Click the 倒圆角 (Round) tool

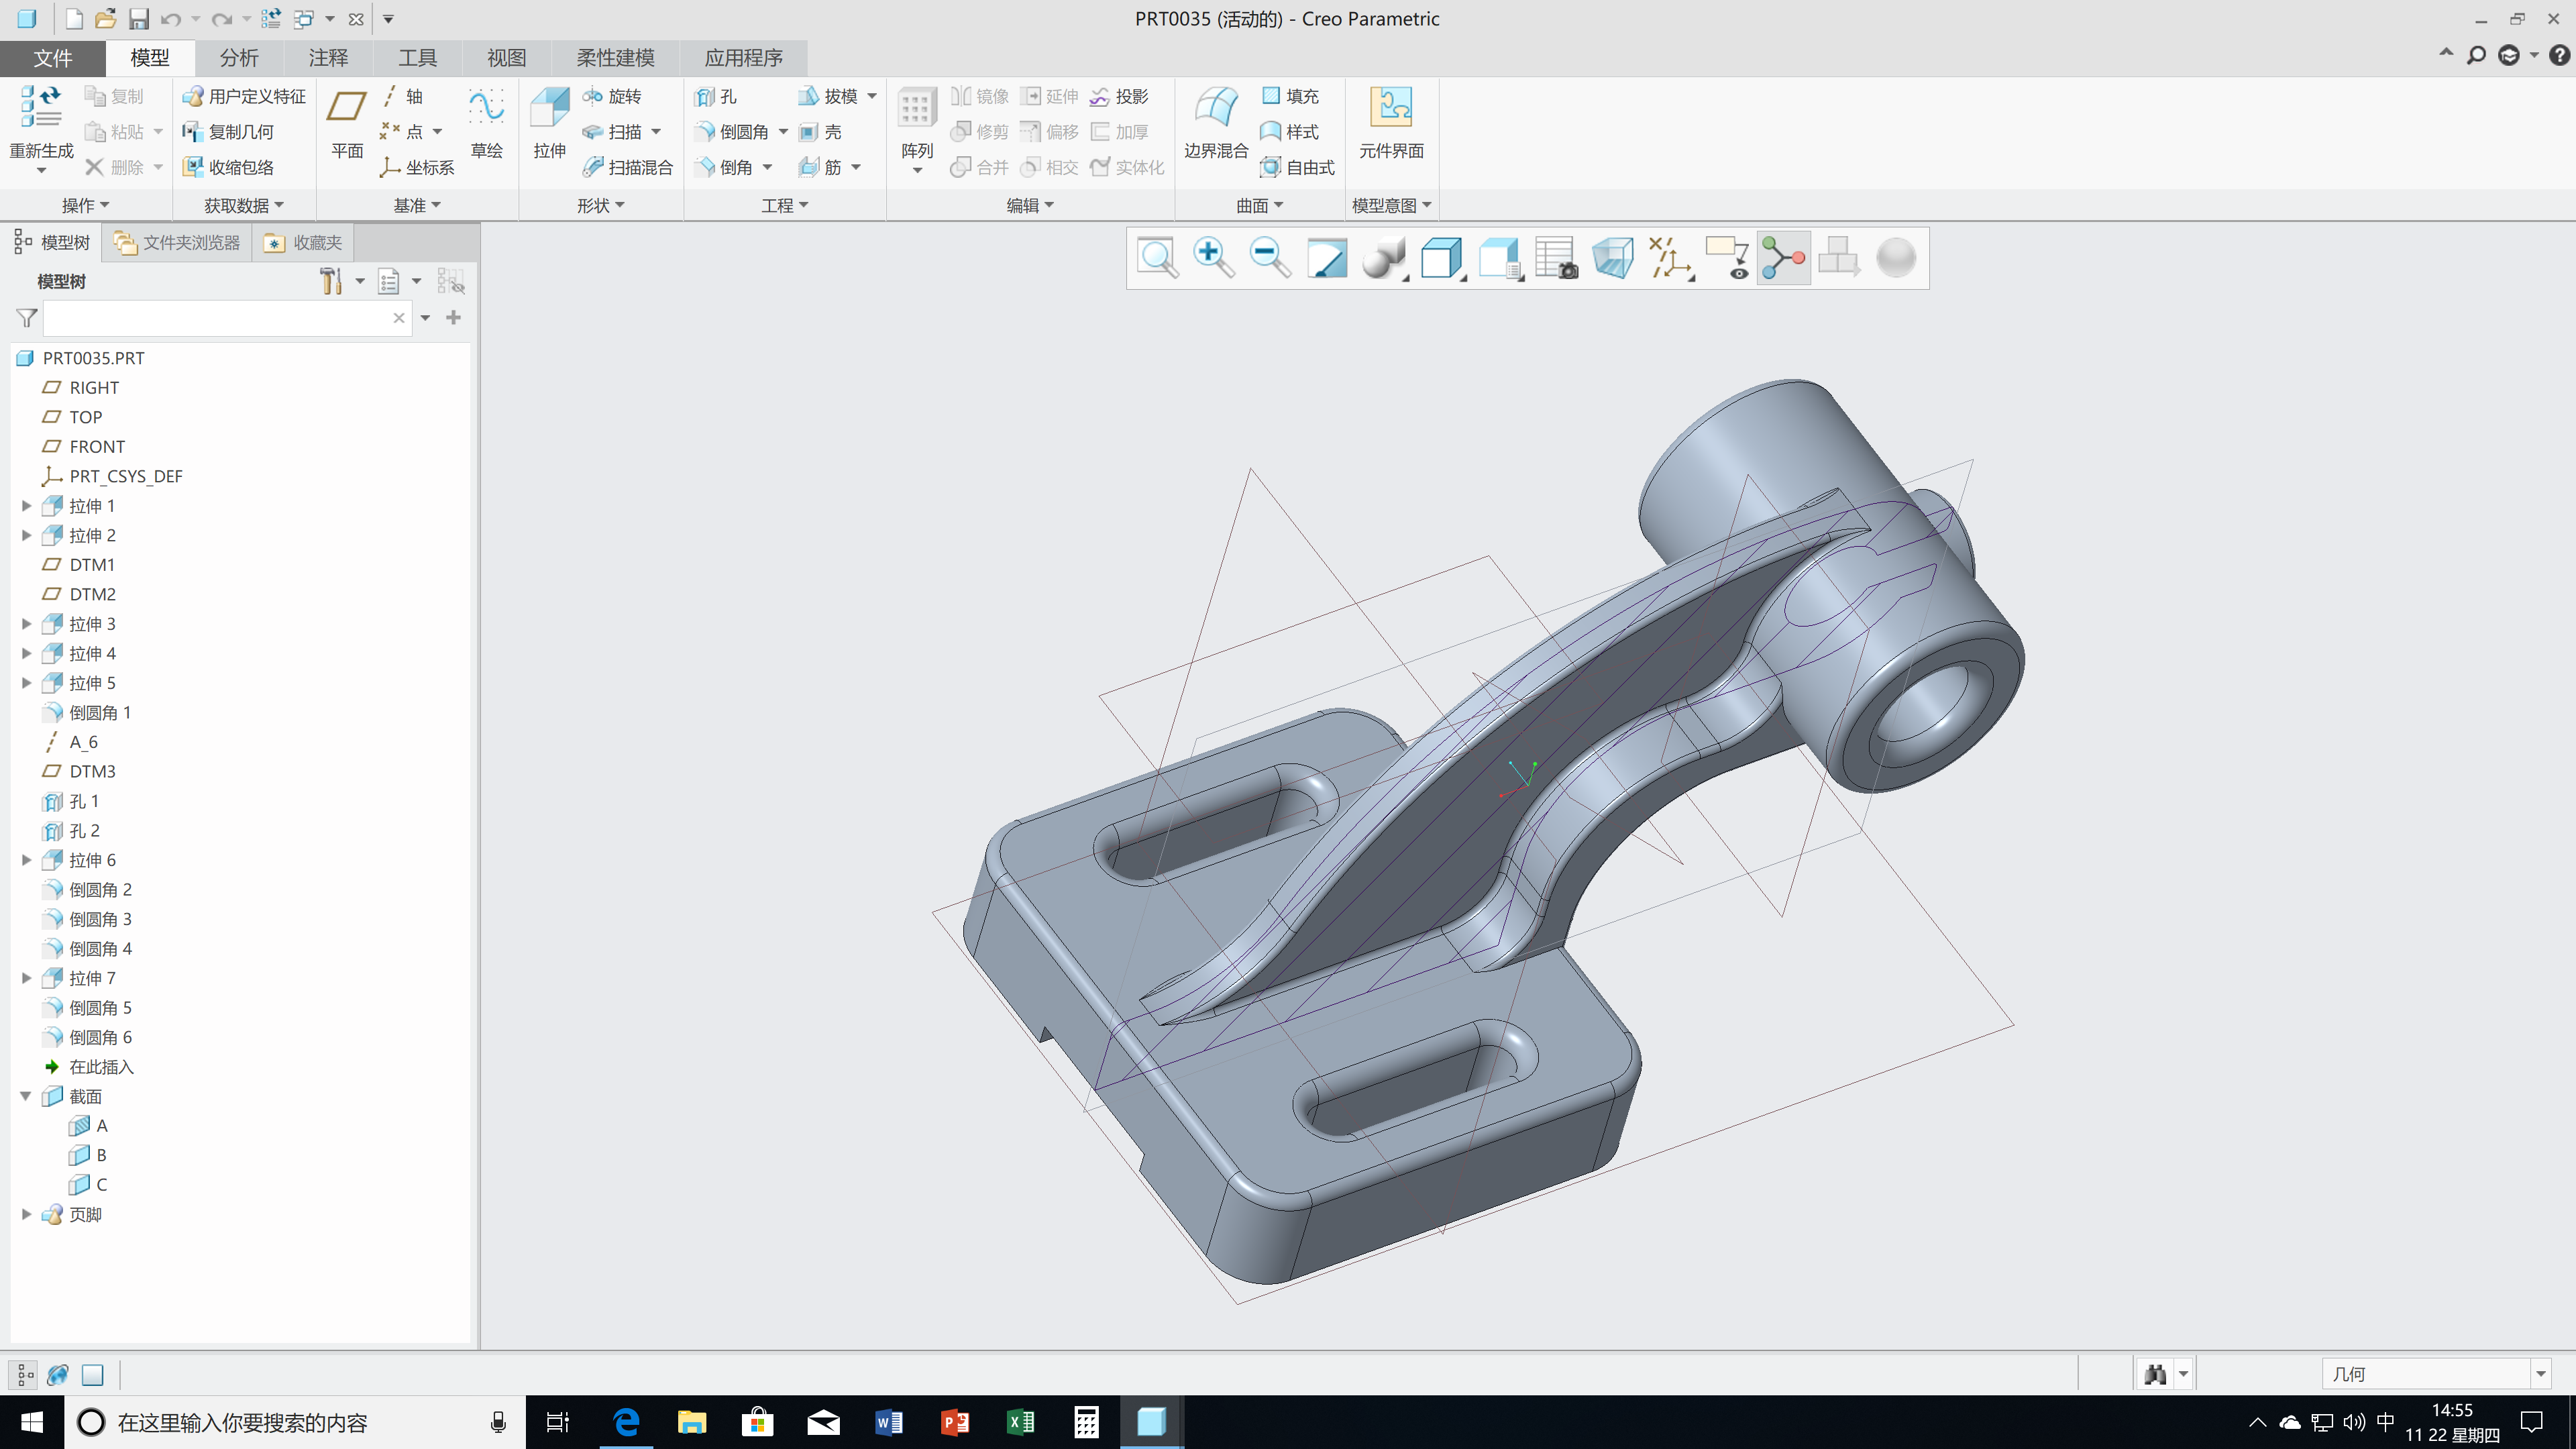coord(733,132)
